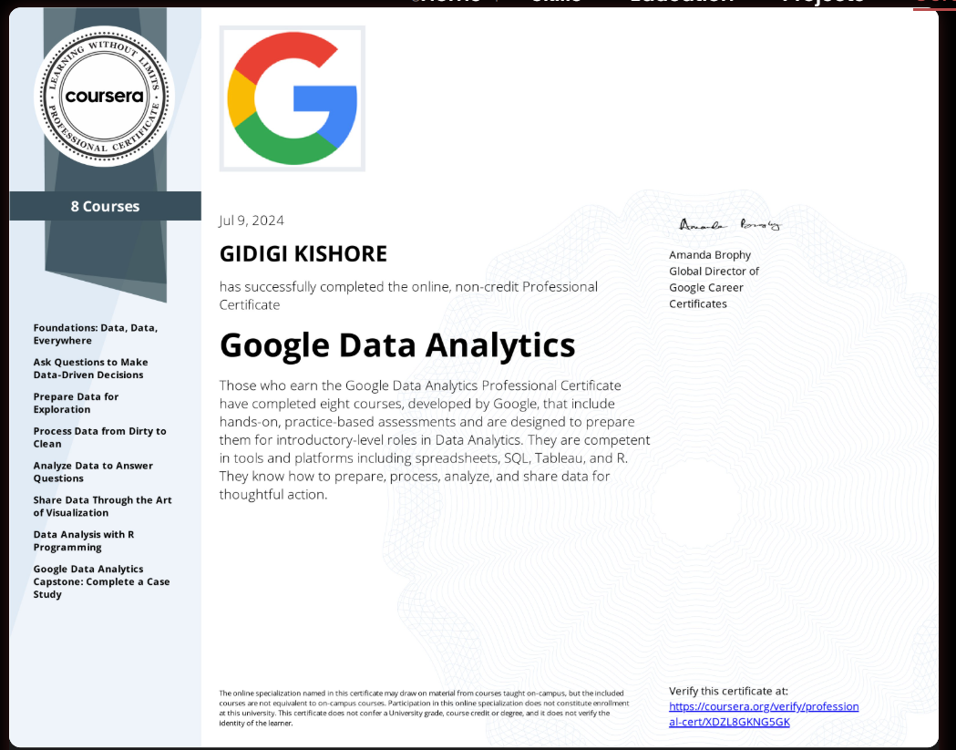The height and width of the screenshot is (750, 956).
Task: Open the Coursera certificate verification link
Action: click(763, 714)
